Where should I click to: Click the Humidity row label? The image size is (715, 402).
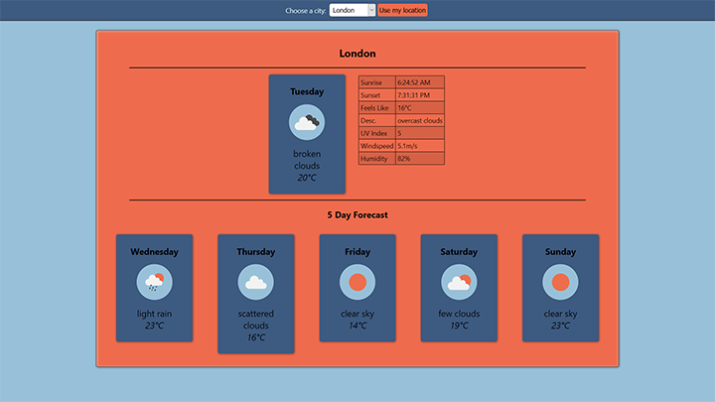[376, 159]
